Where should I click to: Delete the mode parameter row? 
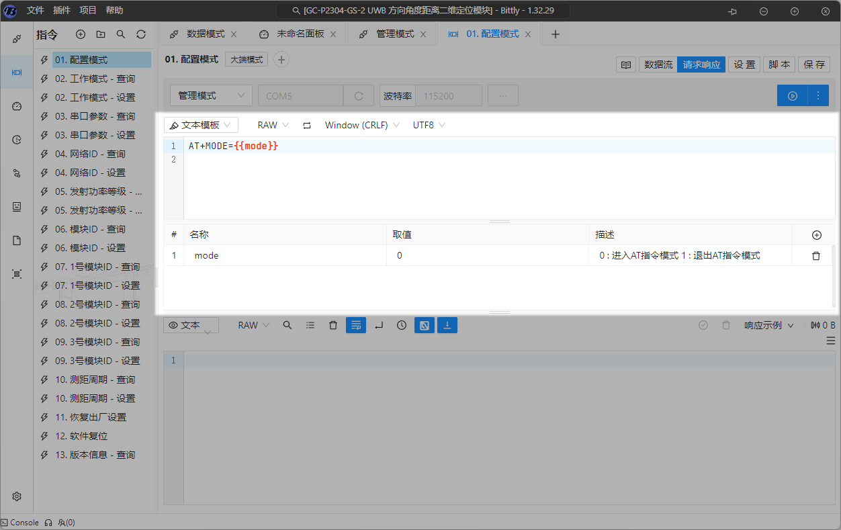(x=816, y=256)
